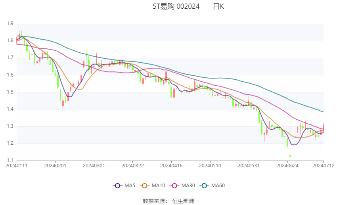Hide the MA10 line via its label
This screenshot has width=337, height=205.
tap(158, 186)
